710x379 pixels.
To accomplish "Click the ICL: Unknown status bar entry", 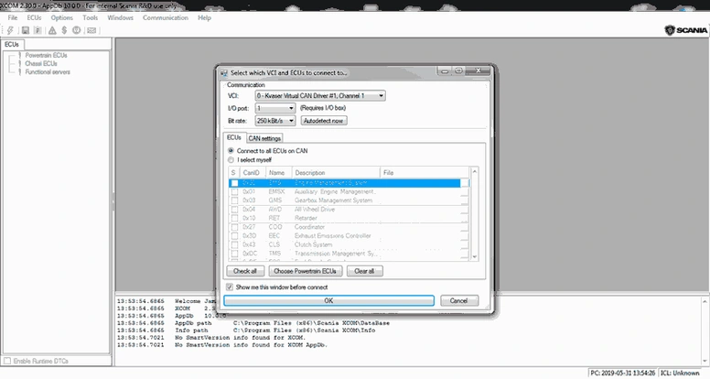I will (x=680, y=374).
